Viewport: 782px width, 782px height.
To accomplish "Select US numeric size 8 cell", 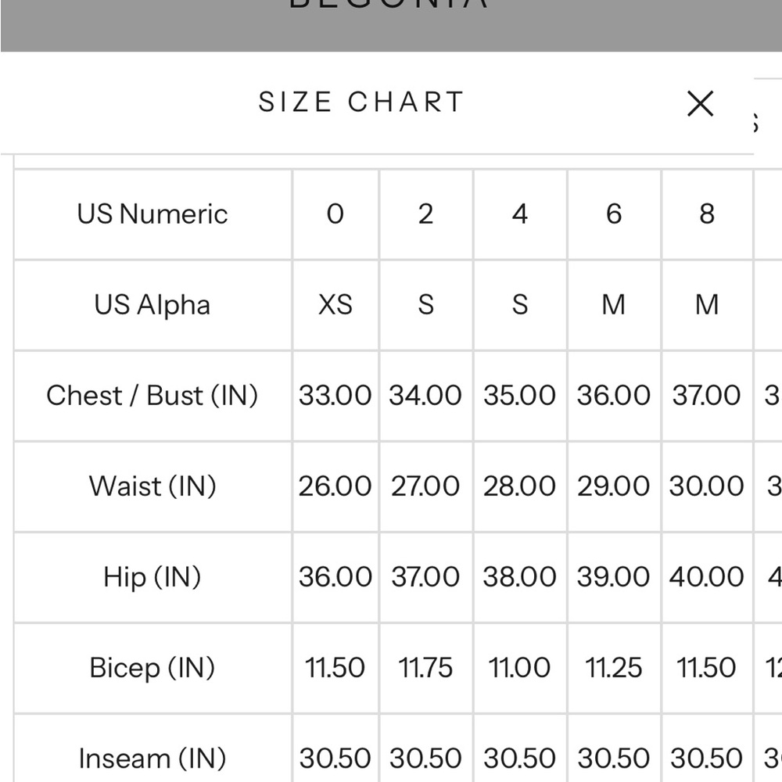I will click(707, 214).
